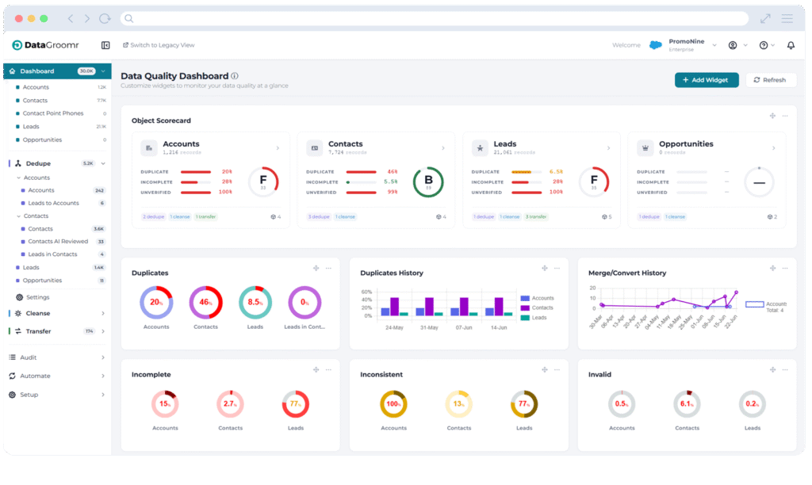Open Accounts scorecard detail arrow
Image resolution: width=812 pixels, height=485 pixels.
click(278, 148)
